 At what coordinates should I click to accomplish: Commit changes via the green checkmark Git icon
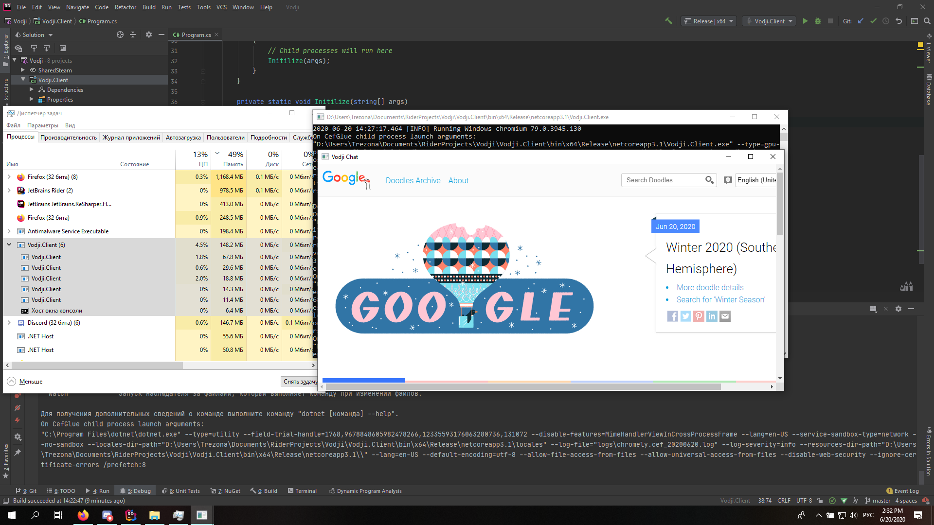(x=874, y=21)
